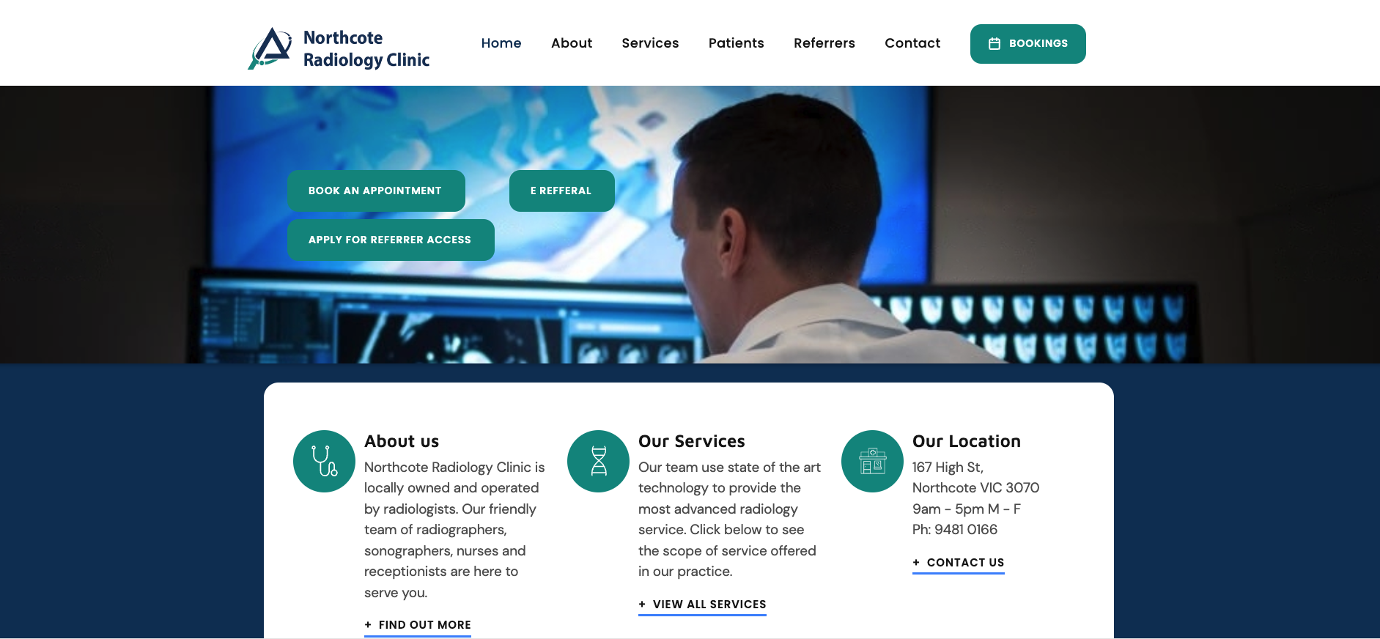Image resolution: width=1380 pixels, height=639 pixels.
Task: Open the About navigation item
Action: click(572, 43)
